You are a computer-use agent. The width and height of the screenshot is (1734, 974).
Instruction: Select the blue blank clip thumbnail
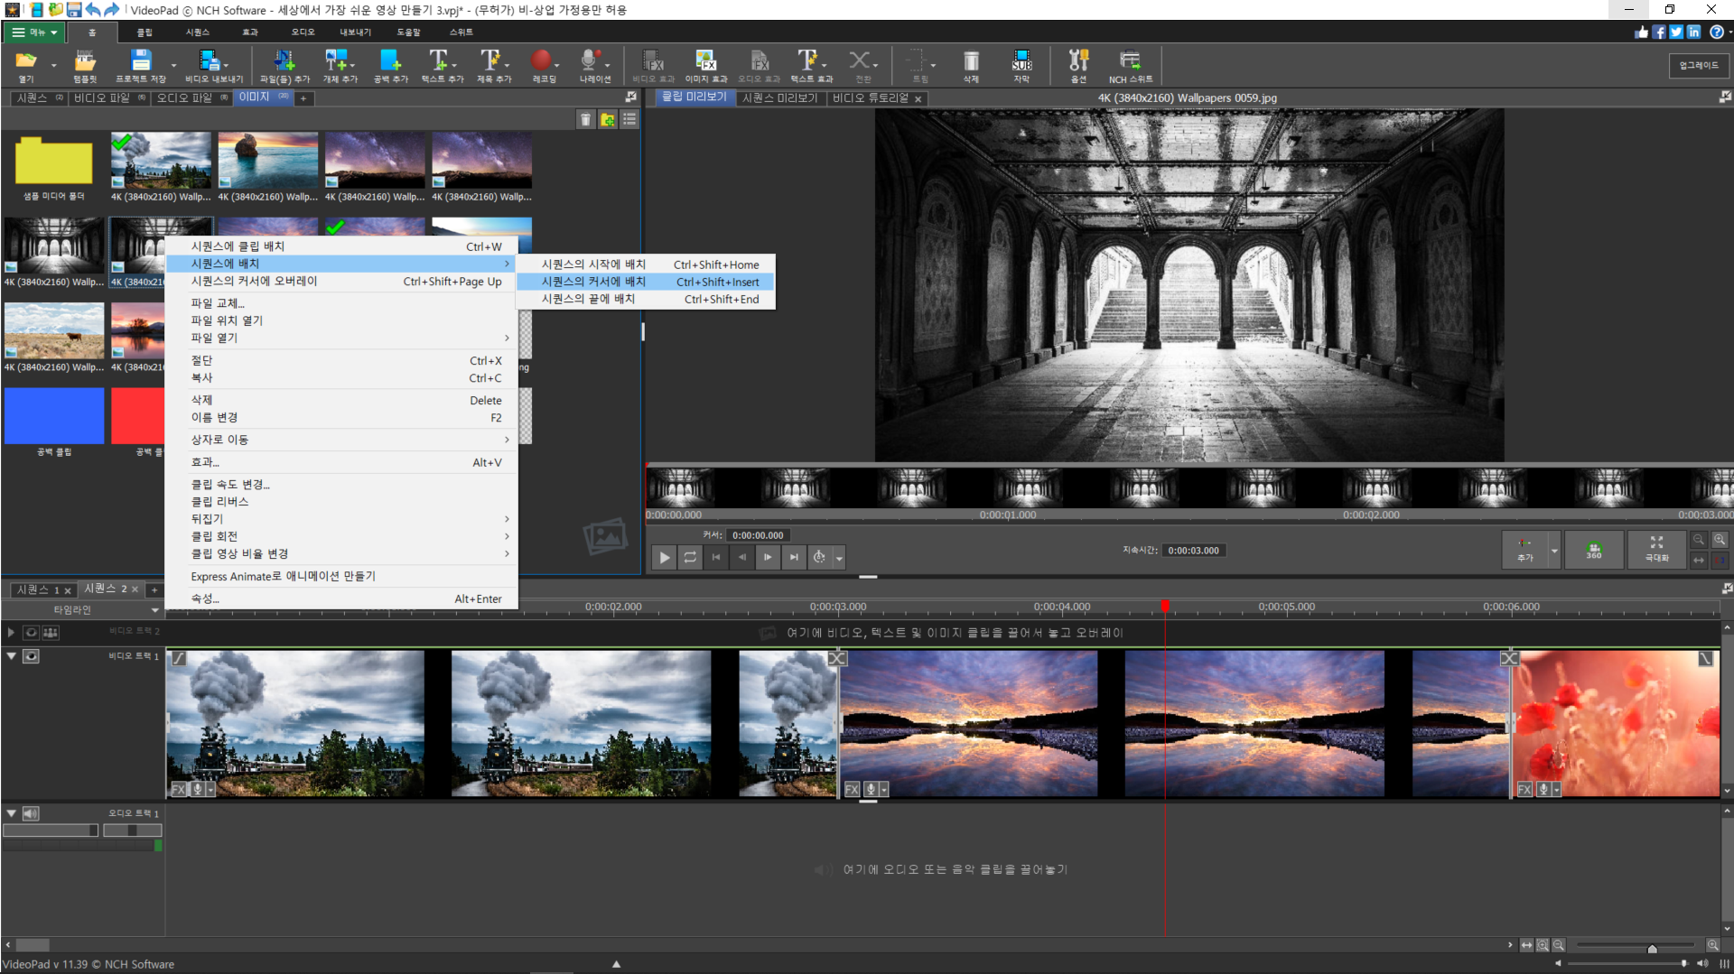(x=54, y=416)
